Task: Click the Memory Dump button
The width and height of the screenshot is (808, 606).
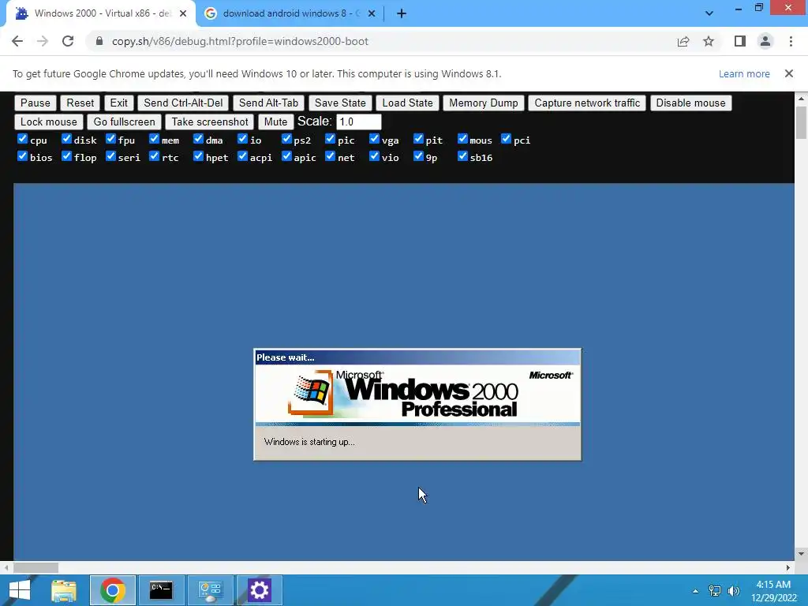Action: pos(484,103)
